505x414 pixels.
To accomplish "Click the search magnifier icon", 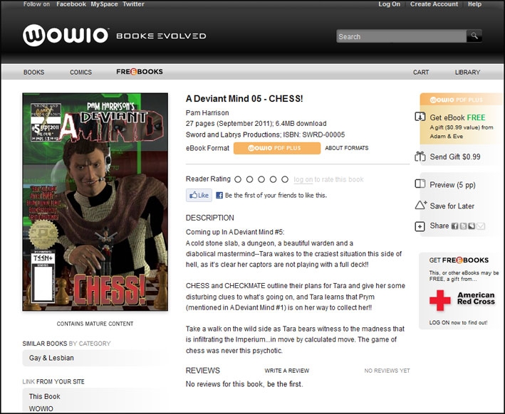I will pos(474,36).
